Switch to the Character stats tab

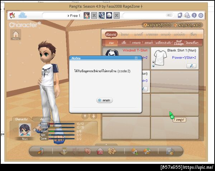pos(21,119)
